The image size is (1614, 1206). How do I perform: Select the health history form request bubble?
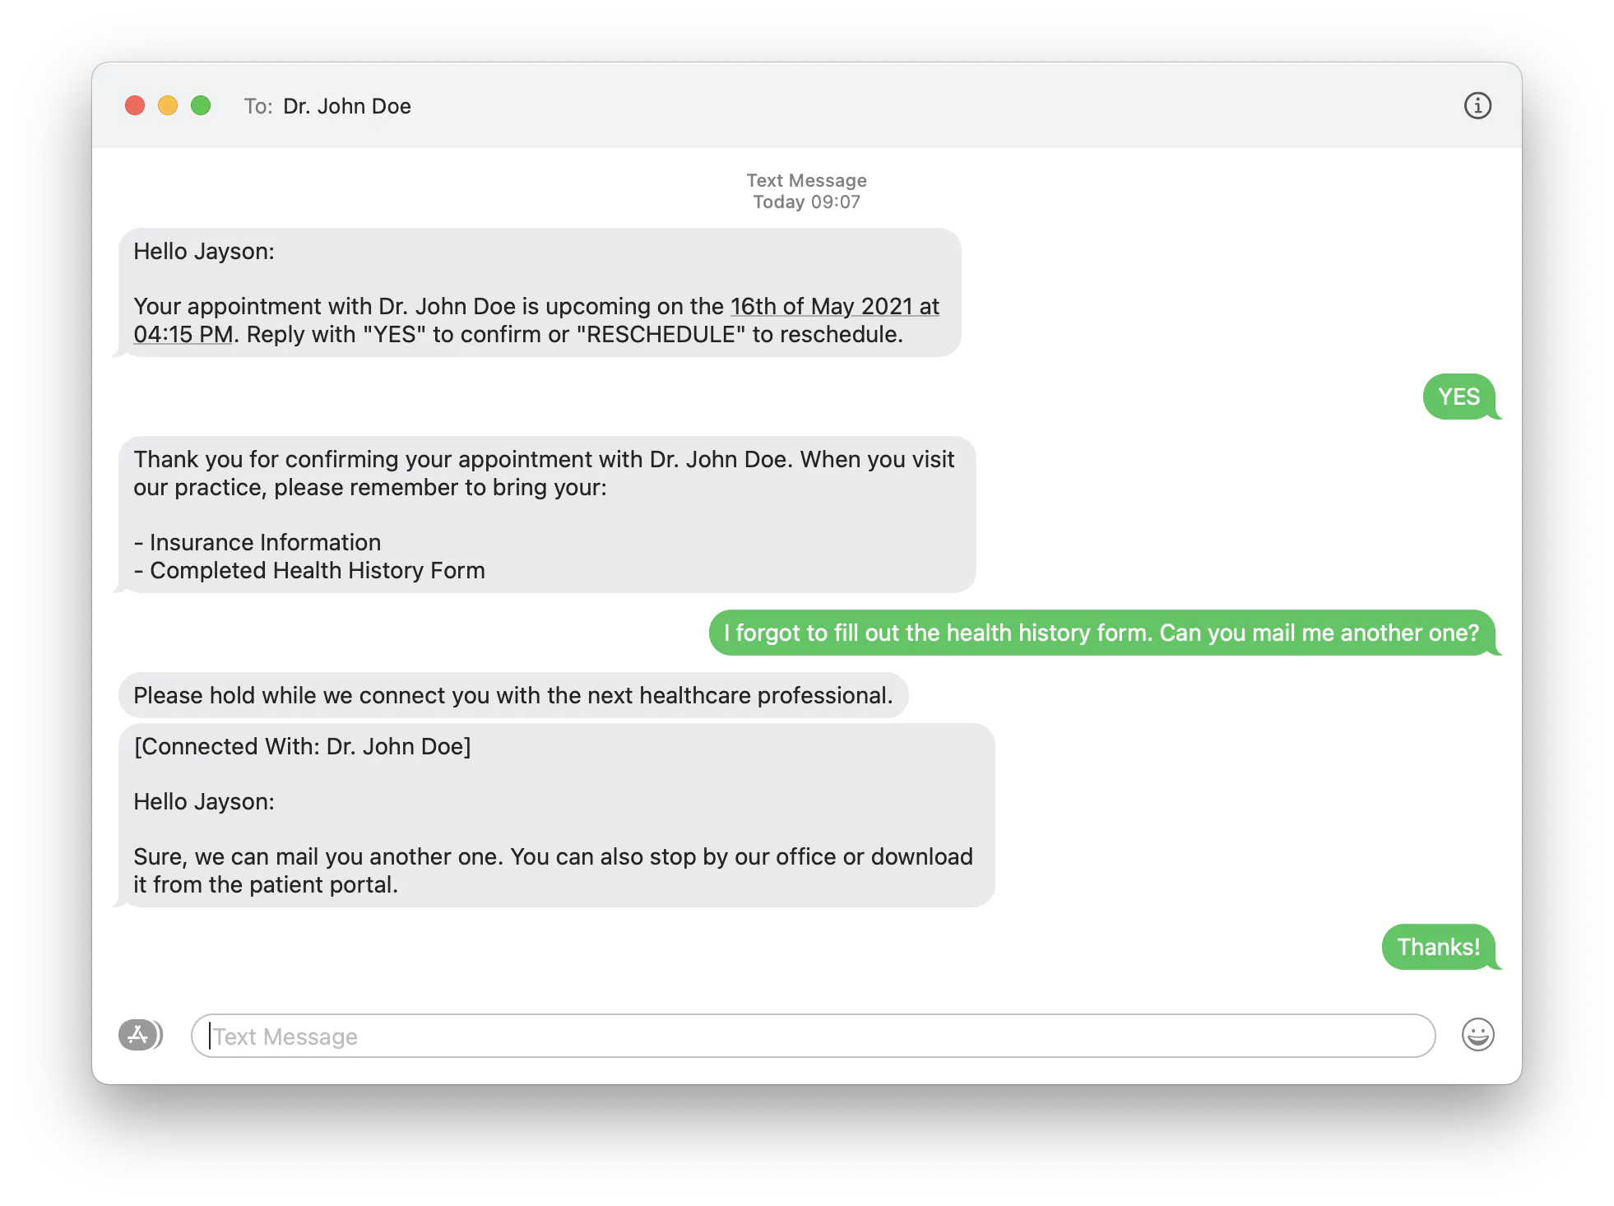[1100, 633]
